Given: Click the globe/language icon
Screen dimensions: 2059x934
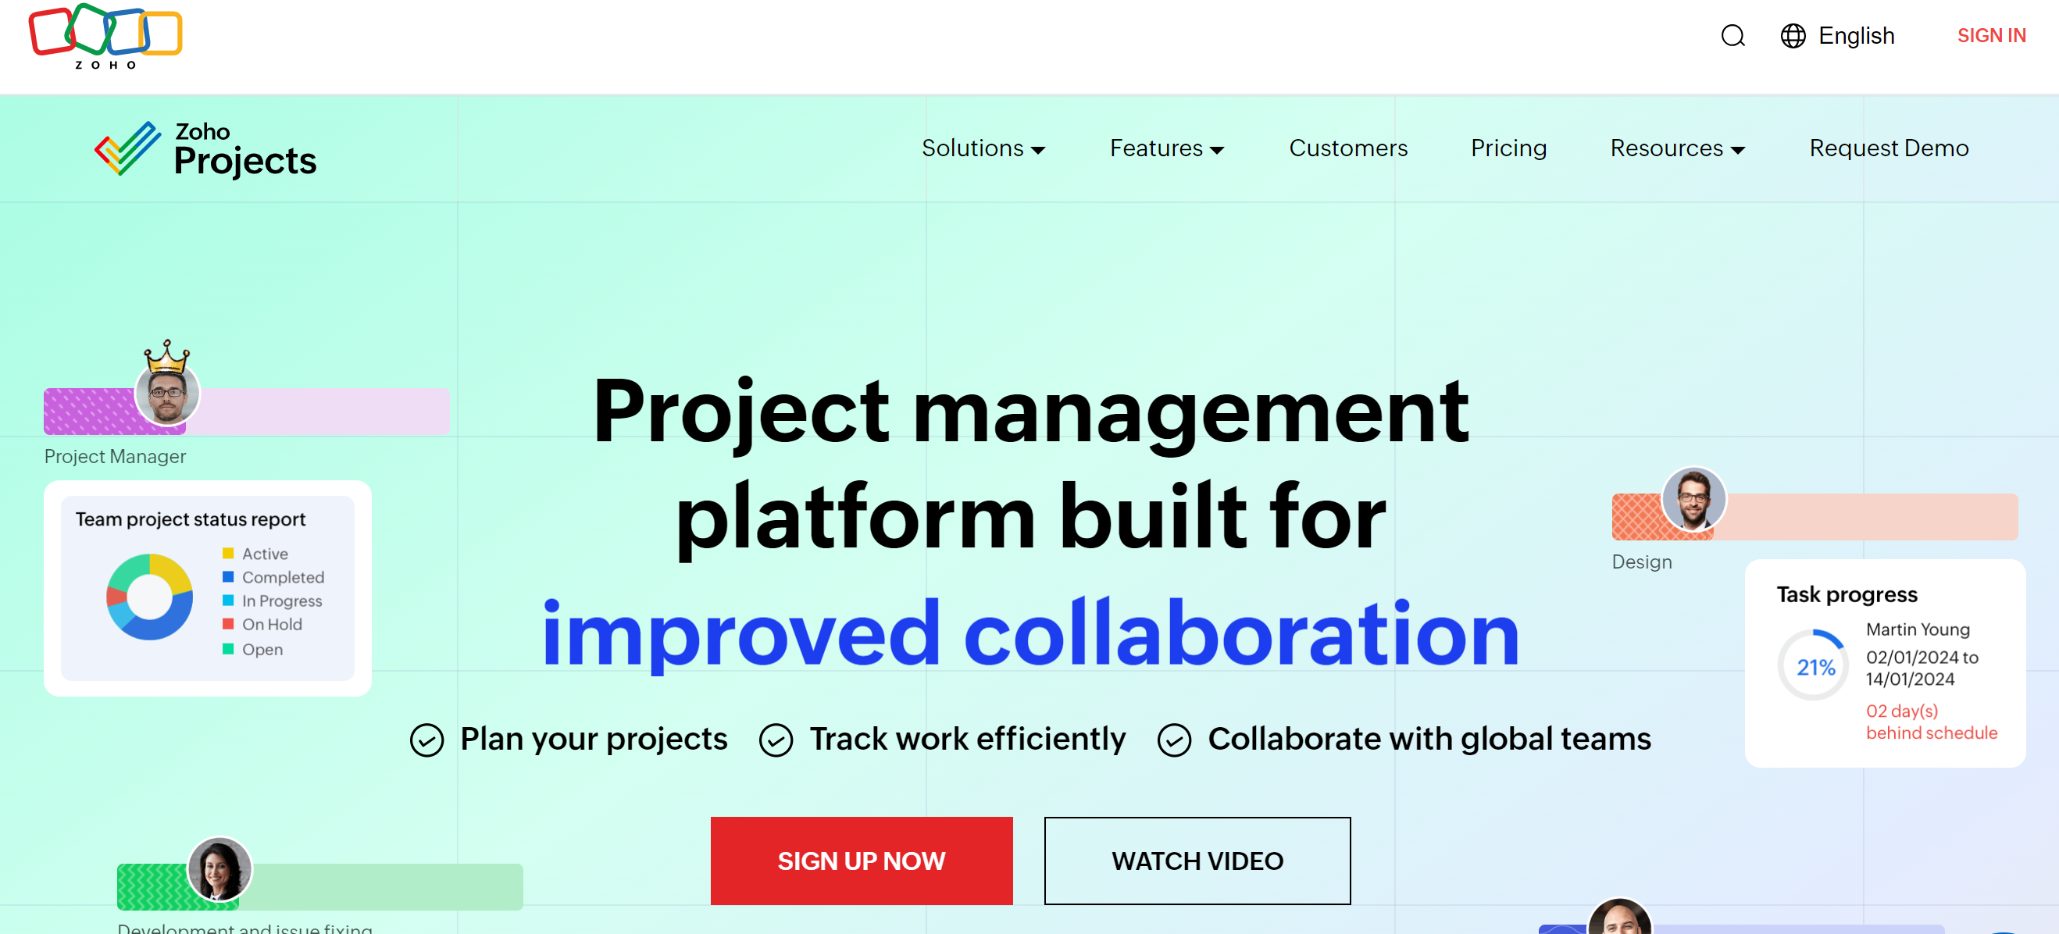Looking at the screenshot, I should 1791,34.
